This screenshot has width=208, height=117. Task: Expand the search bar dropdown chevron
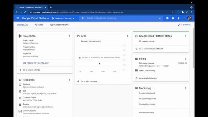[160, 18]
